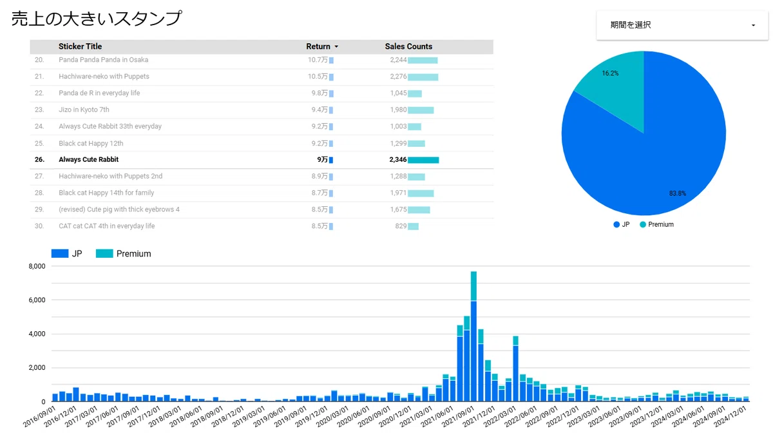Click Premium color swatch in bar chart legend
The height and width of the screenshot is (433, 773).
104,254
